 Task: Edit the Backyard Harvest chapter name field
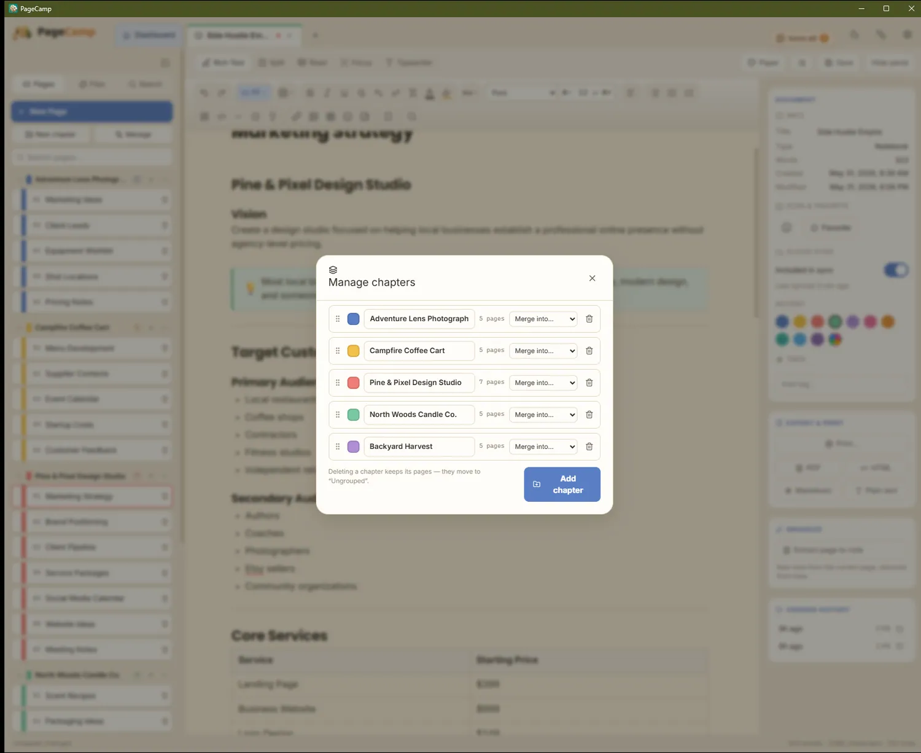(419, 447)
